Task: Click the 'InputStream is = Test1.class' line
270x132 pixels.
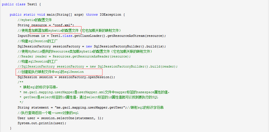Action: [x=92, y=36]
